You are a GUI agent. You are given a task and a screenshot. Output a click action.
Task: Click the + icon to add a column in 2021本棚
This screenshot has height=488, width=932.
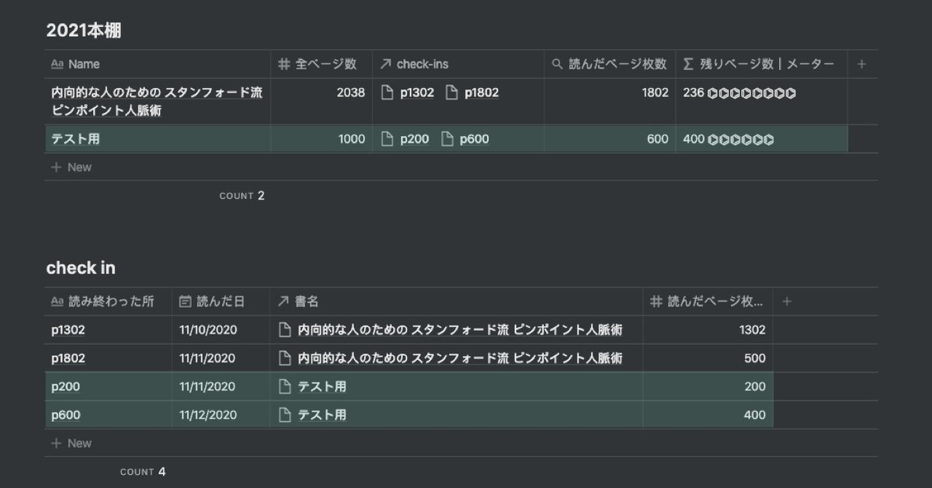point(863,64)
